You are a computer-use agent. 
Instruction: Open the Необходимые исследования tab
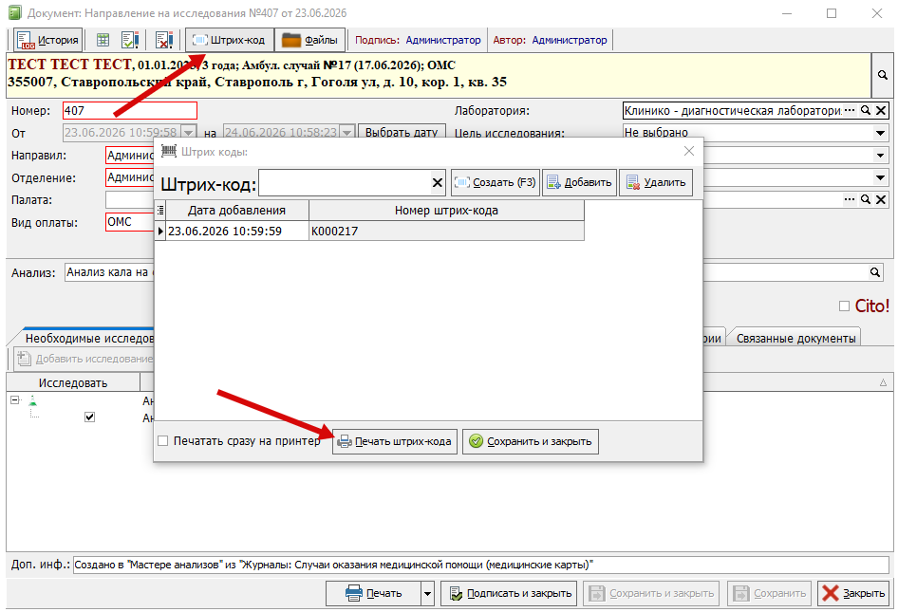tap(89, 339)
